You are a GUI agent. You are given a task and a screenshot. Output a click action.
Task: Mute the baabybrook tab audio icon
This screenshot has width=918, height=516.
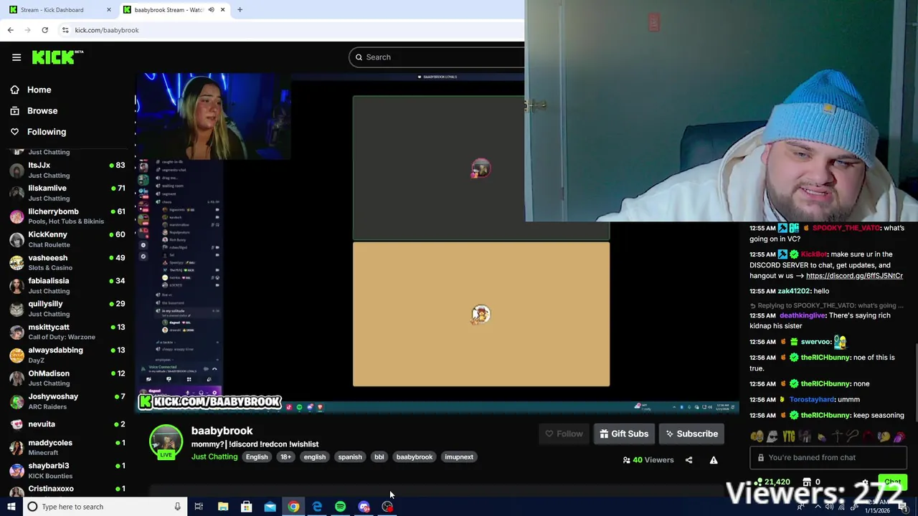pos(211,10)
